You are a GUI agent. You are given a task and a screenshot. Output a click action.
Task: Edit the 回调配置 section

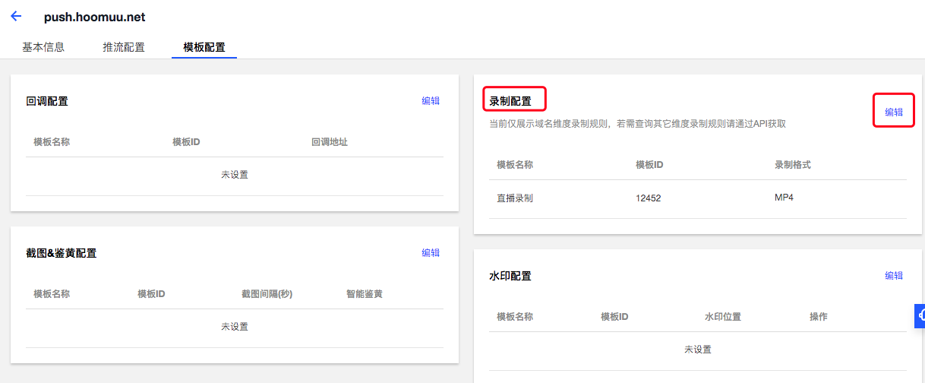(x=431, y=100)
